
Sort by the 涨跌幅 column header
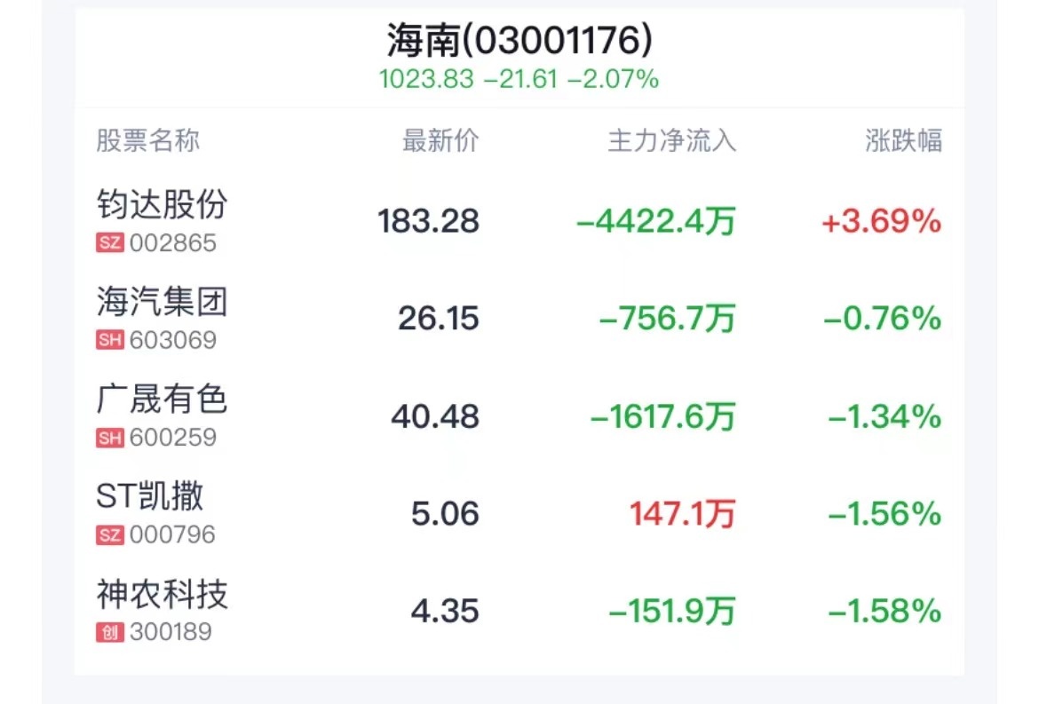pyautogui.click(x=903, y=140)
